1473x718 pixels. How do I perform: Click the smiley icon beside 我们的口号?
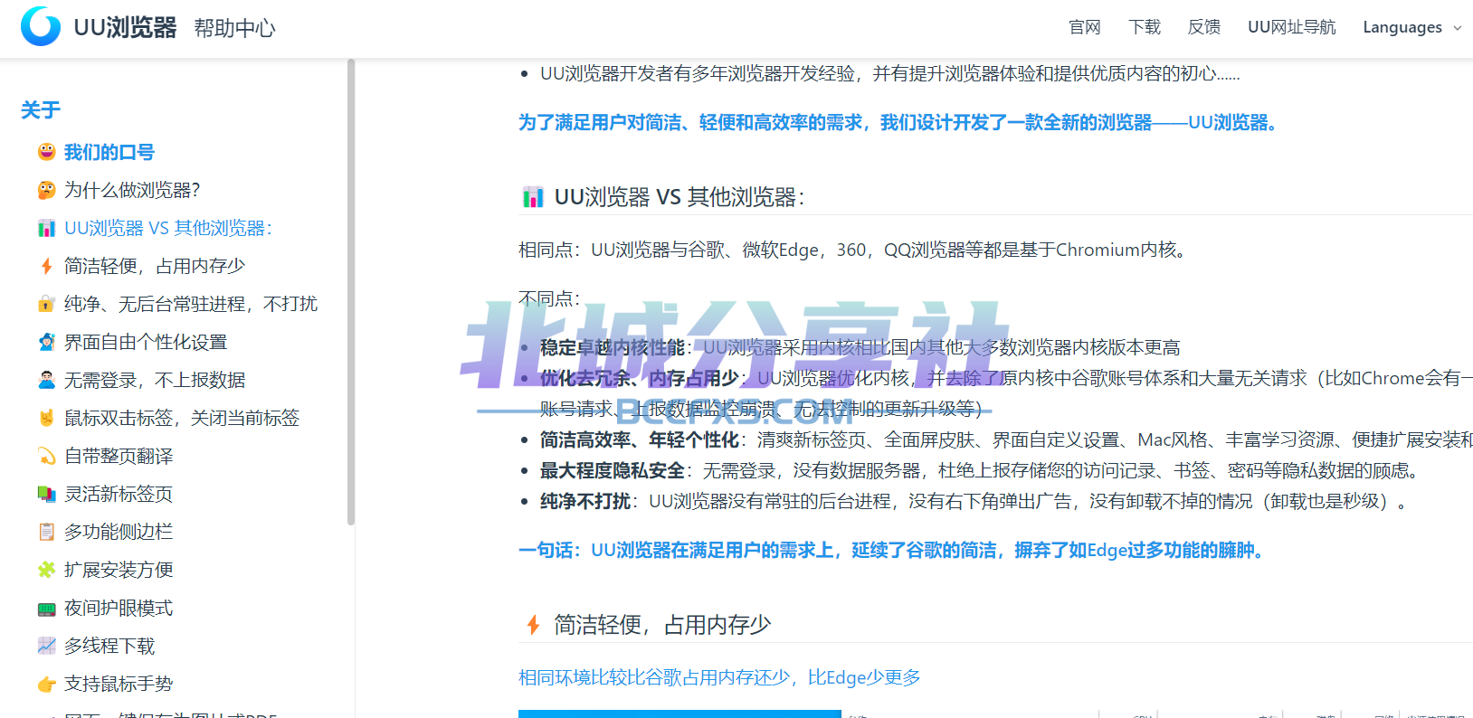point(46,152)
